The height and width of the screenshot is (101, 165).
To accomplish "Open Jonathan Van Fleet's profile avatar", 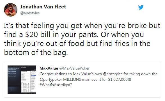I will 11,10.
